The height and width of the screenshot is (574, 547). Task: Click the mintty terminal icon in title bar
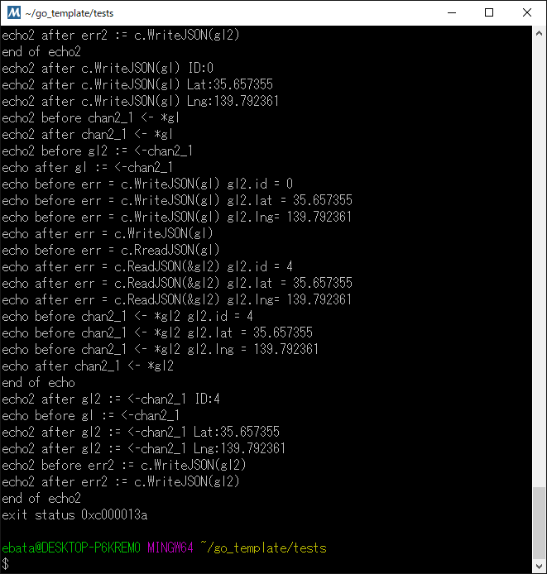point(14,12)
